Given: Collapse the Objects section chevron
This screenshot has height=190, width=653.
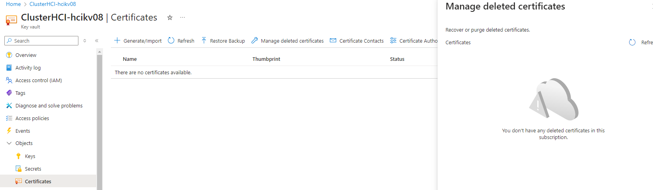Looking at the screenshot, I should [9, 143].
